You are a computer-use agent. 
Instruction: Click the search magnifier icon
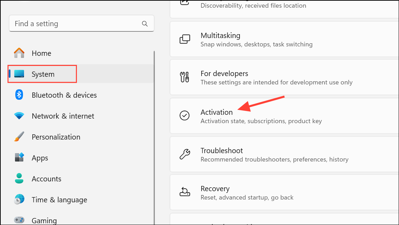145,24
